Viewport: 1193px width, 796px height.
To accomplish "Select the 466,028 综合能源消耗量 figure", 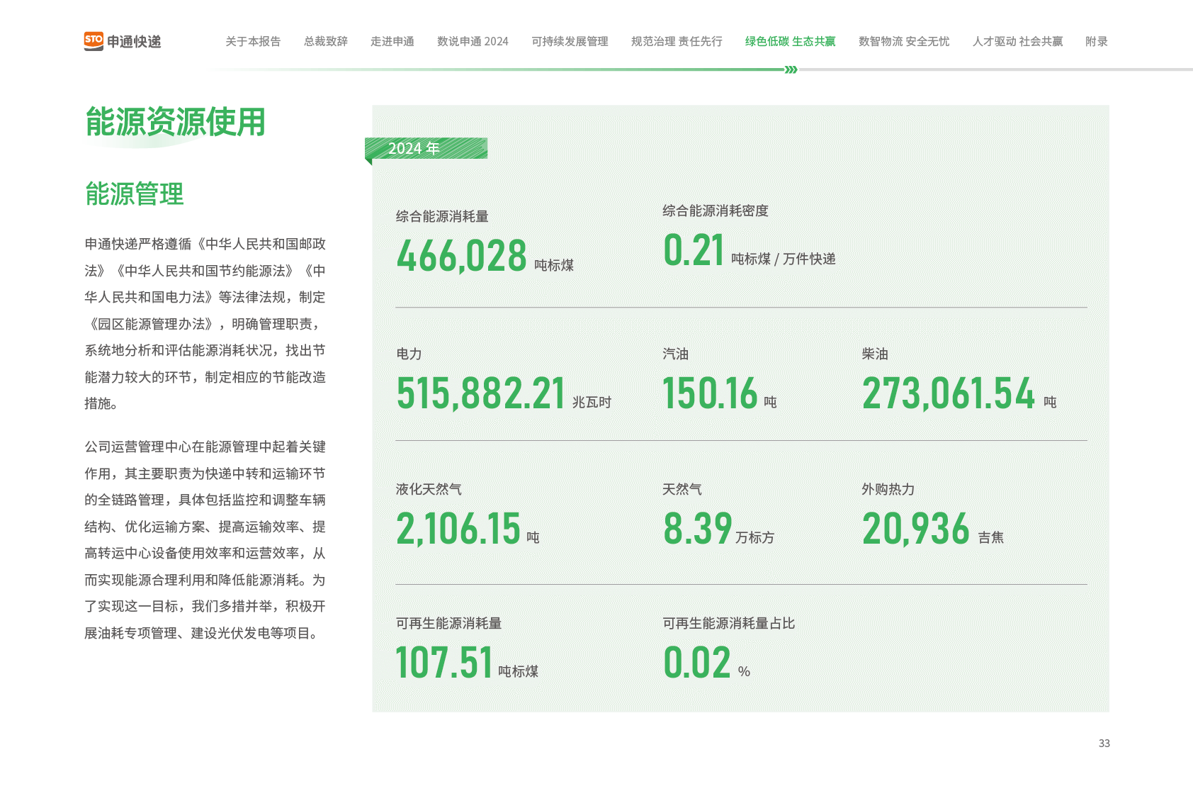I will [461, 256].
